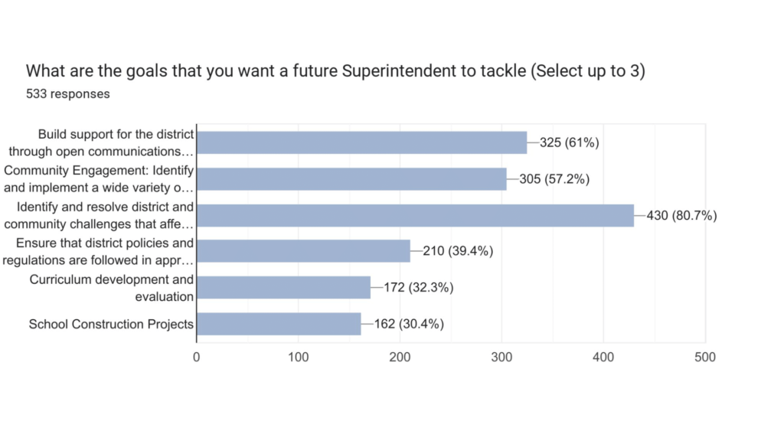Click the "533 responses" count text
Image resolution: width=784 pixels, height=441 pixels.
(x=67, y=94)
